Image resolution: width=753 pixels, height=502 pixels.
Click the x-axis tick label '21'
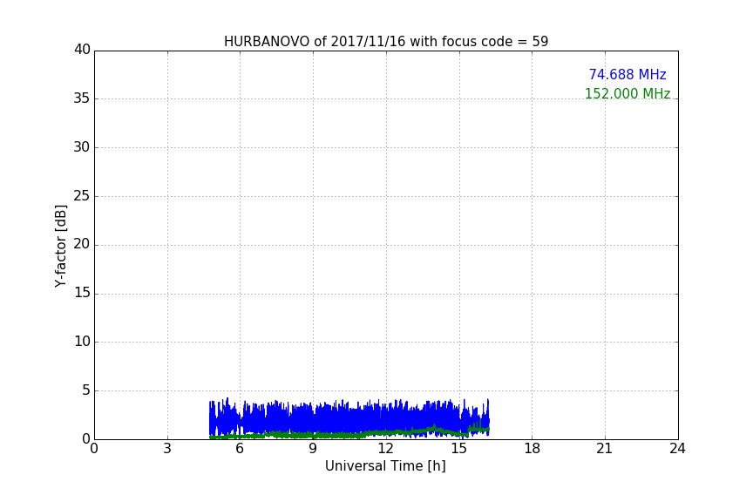605,449
